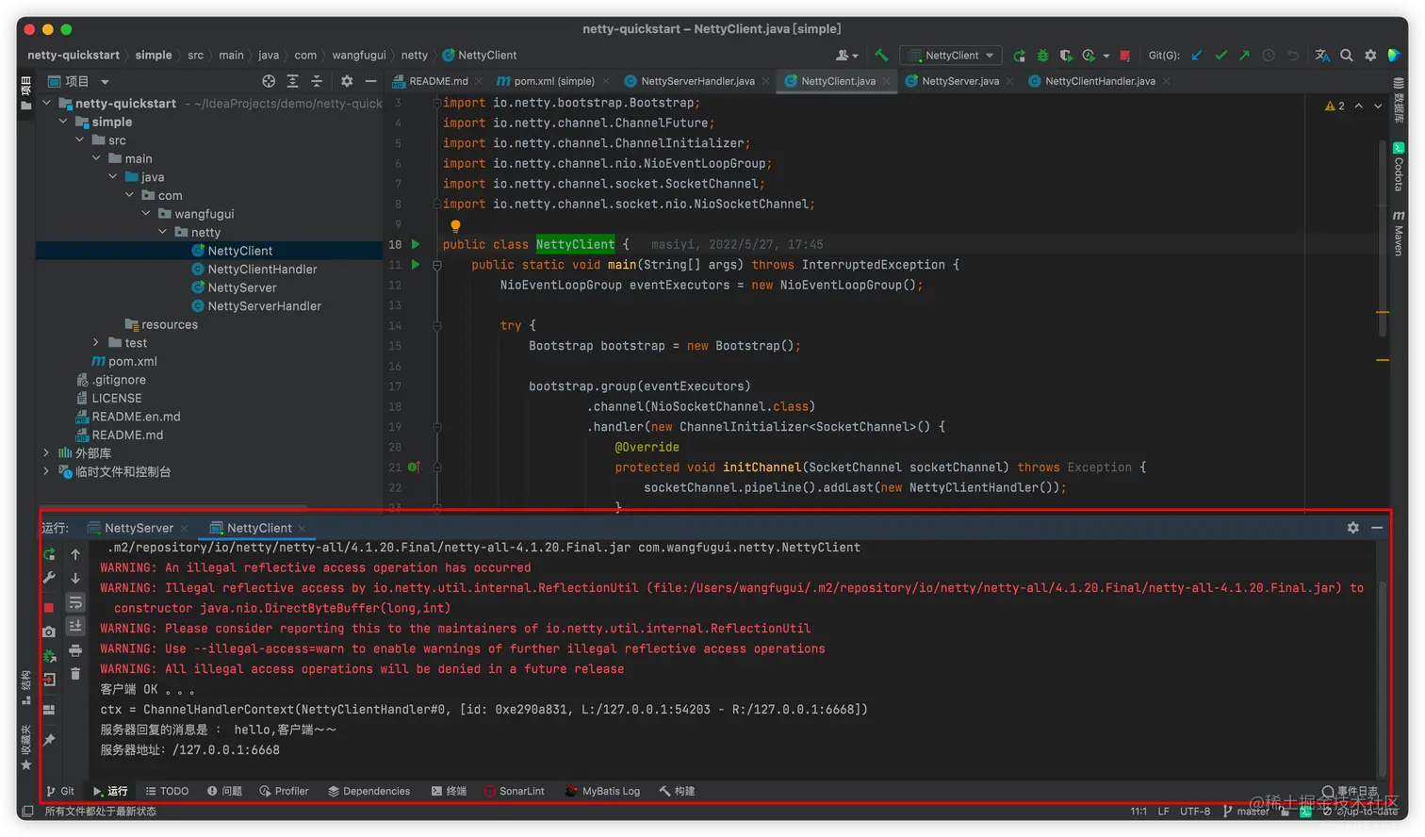This screenshot has height=837, width=1425.
Task: Collapse the netty package in project tree
Action: [163, 232]
